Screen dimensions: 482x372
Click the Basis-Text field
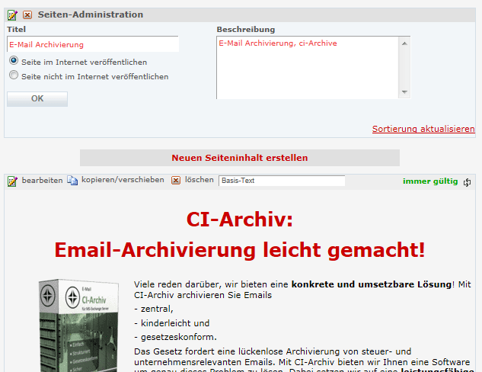coord(282,181)
